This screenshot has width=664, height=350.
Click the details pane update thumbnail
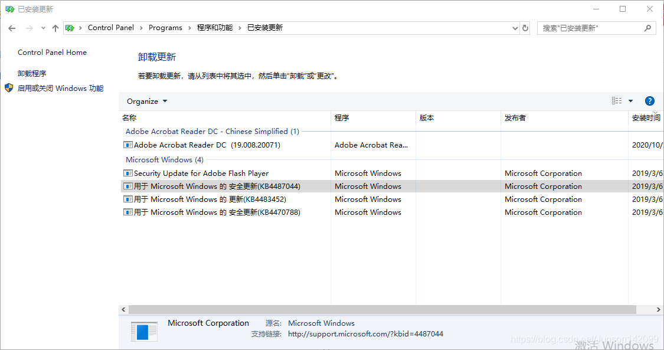point(145,332)
